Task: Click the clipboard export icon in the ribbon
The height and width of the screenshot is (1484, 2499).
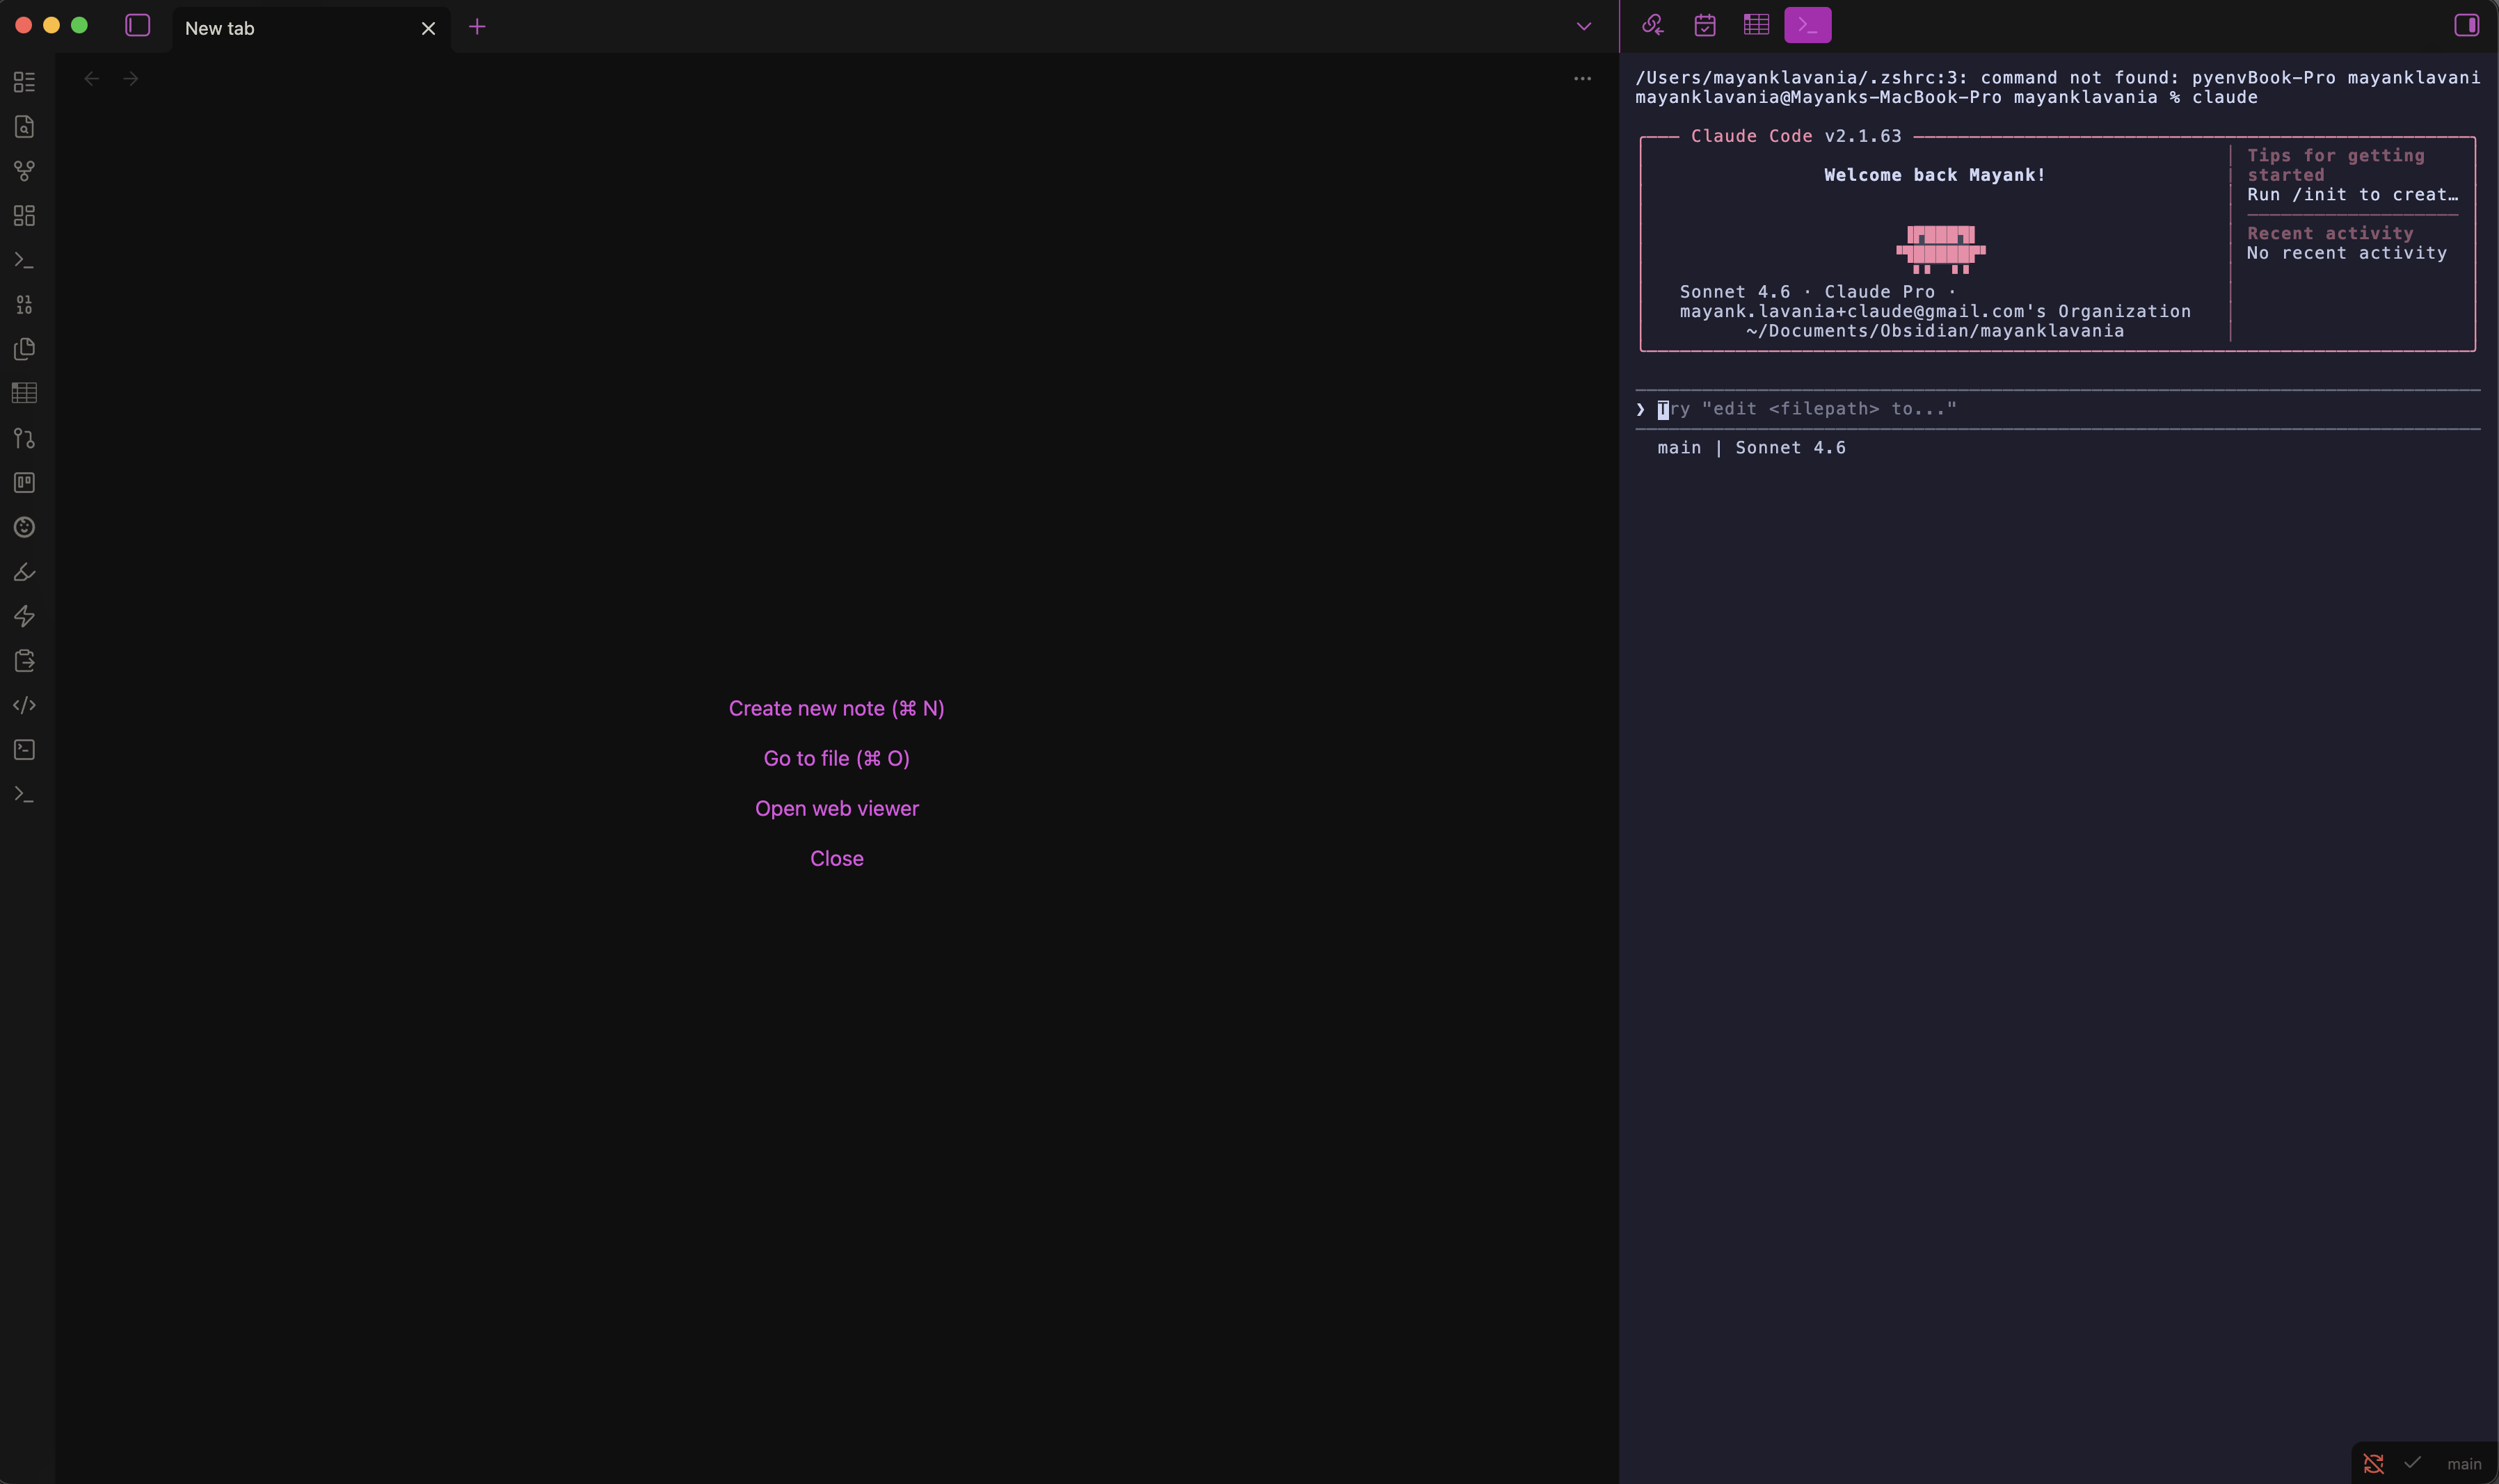Action: click(25, 661)
